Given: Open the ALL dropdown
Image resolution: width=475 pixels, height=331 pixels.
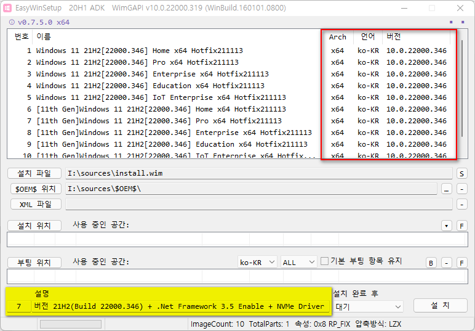Looking at the screenshot, I should click(x=298, y=262).
